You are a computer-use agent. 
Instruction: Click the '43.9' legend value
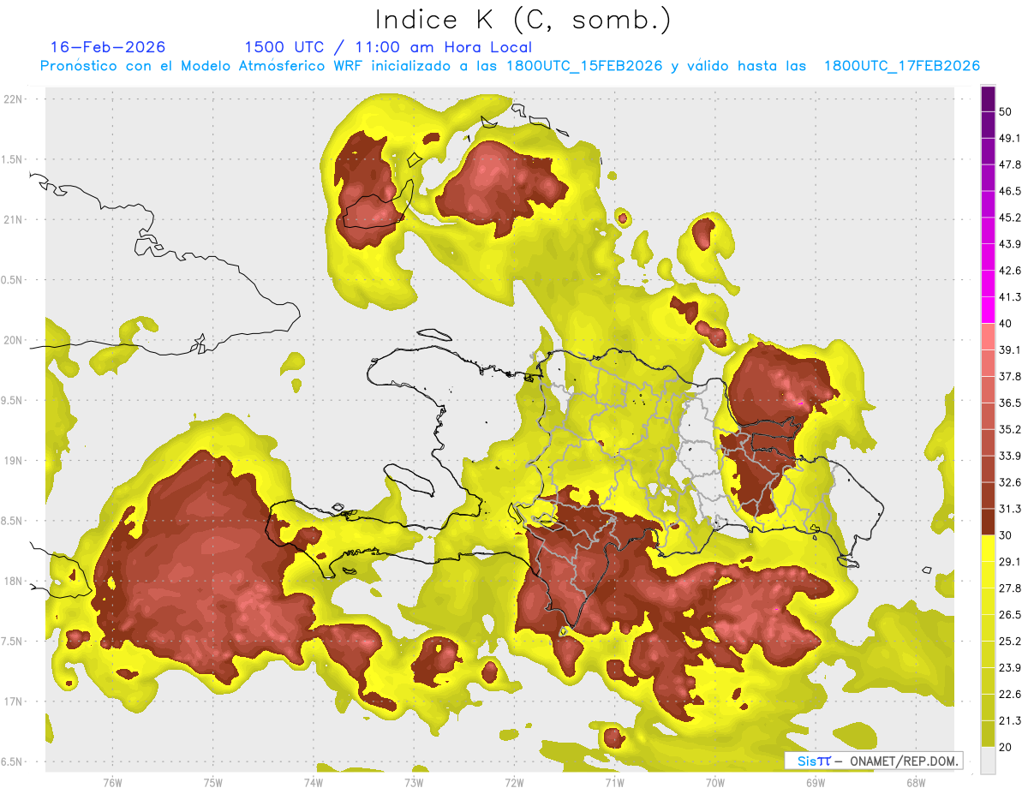[1010, 244]
